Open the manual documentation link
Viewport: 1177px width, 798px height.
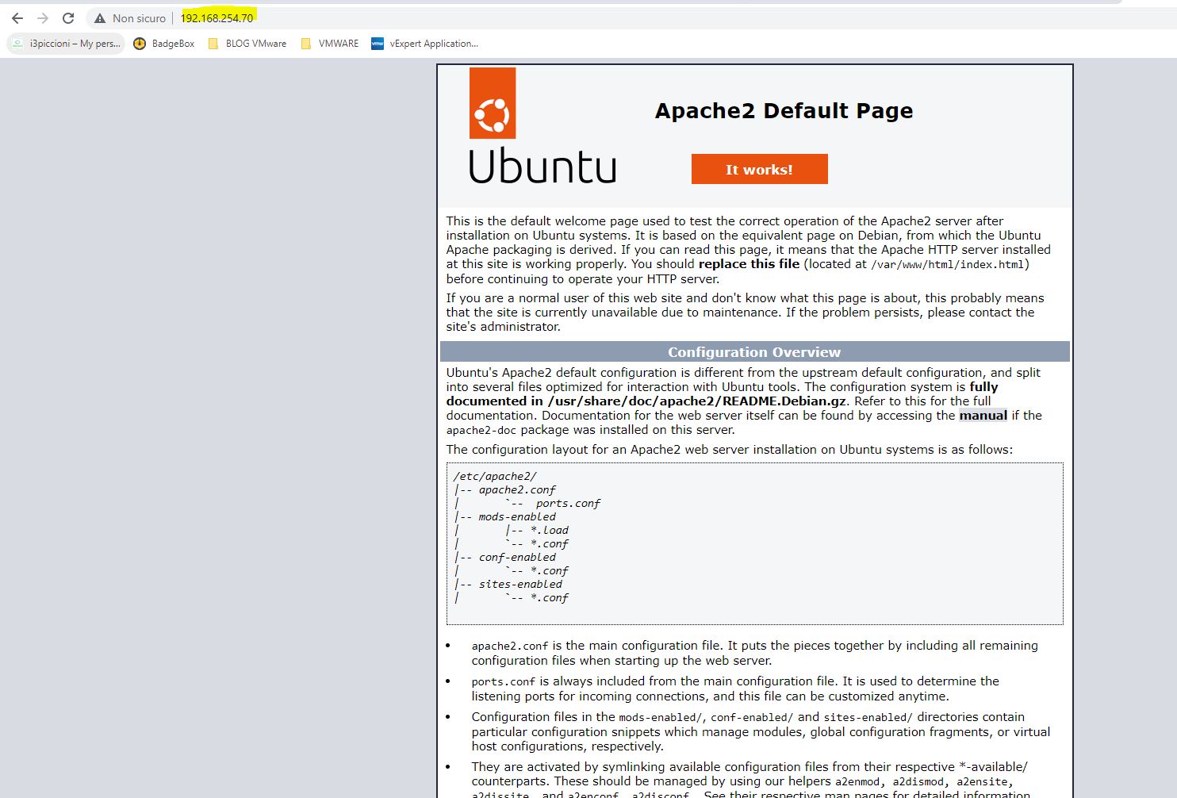(x=983, y=415)
